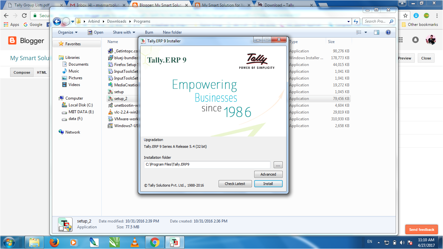Open the Windows Start menu
The width and height of the screenshot is (443, 249).
pos(9,242)
